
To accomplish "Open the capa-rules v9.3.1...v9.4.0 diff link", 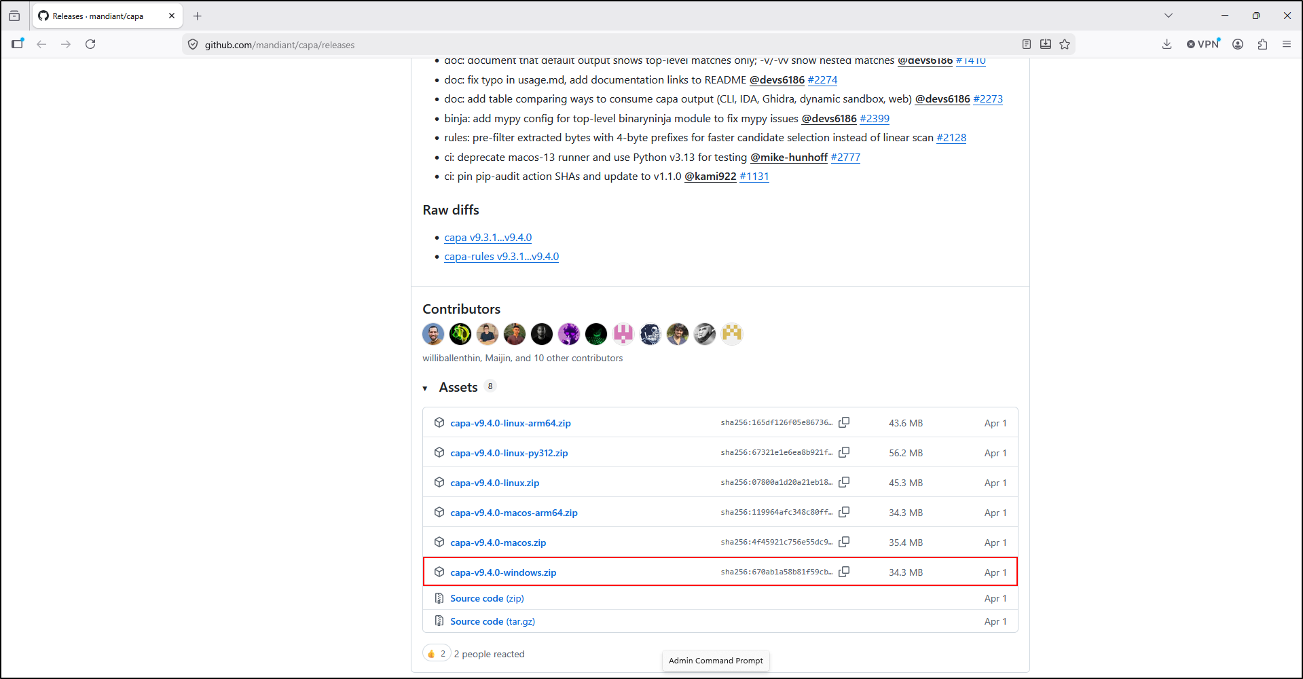I will pos(502,257).
